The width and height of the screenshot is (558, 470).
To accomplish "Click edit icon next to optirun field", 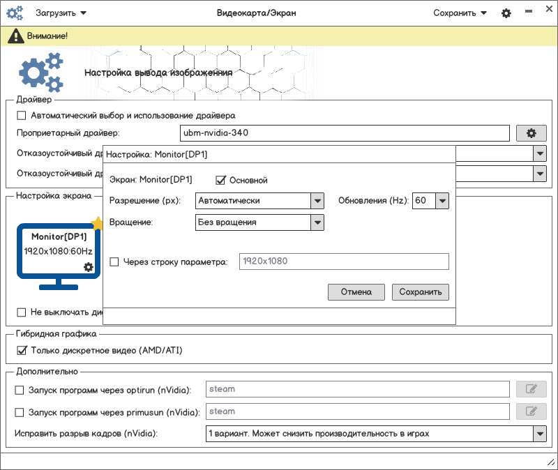I will tap(531, 389).
